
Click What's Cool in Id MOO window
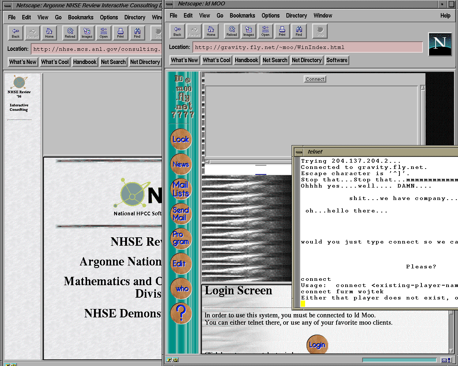(217, 60)
